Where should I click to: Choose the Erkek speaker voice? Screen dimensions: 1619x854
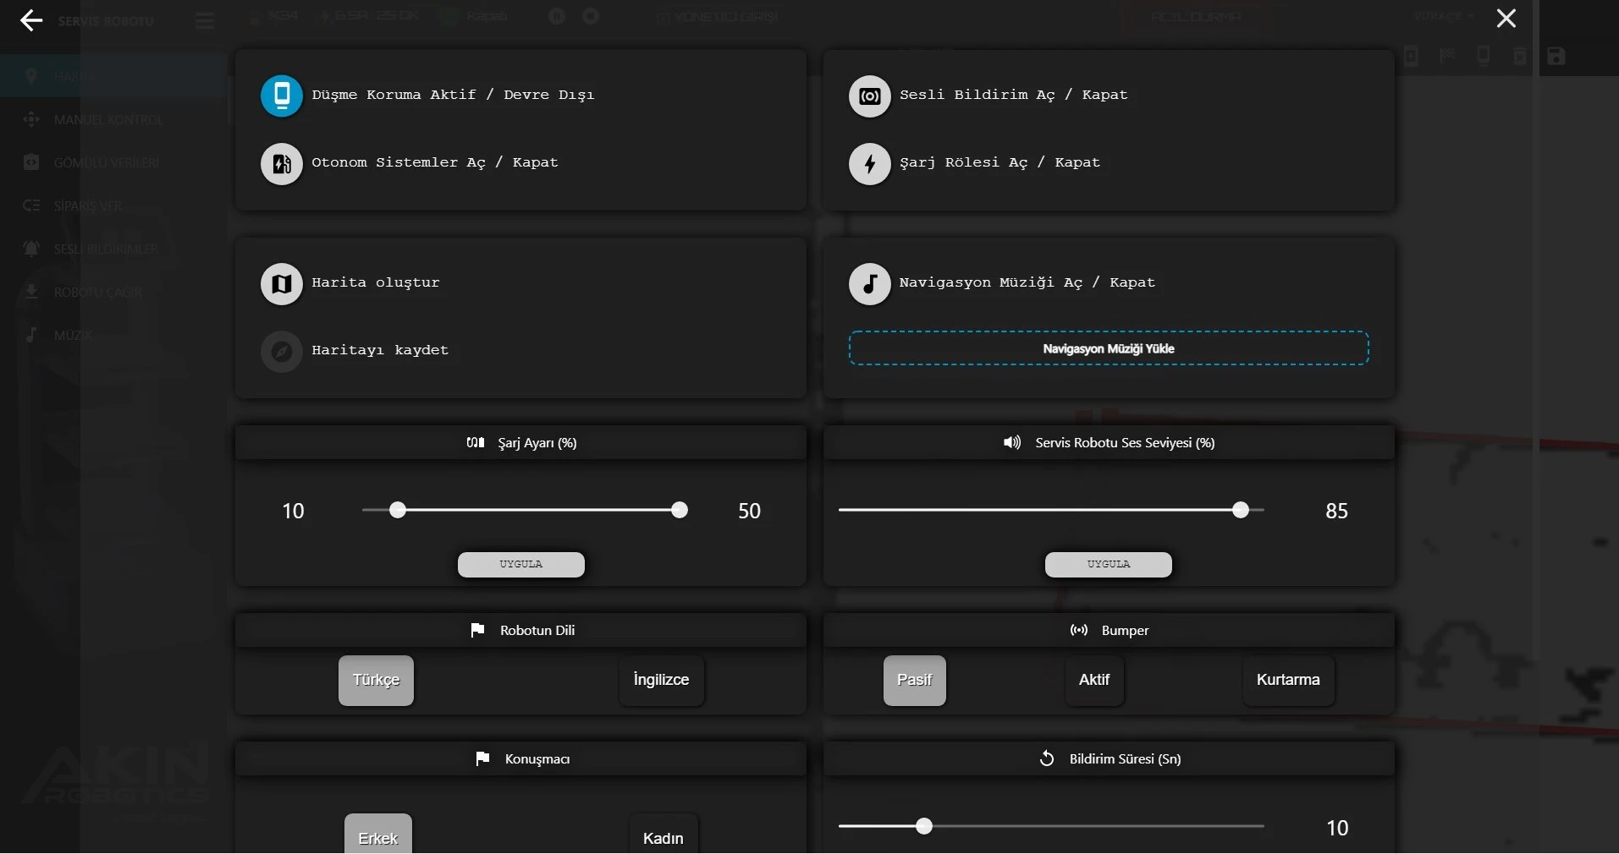[x=377, y=837]
